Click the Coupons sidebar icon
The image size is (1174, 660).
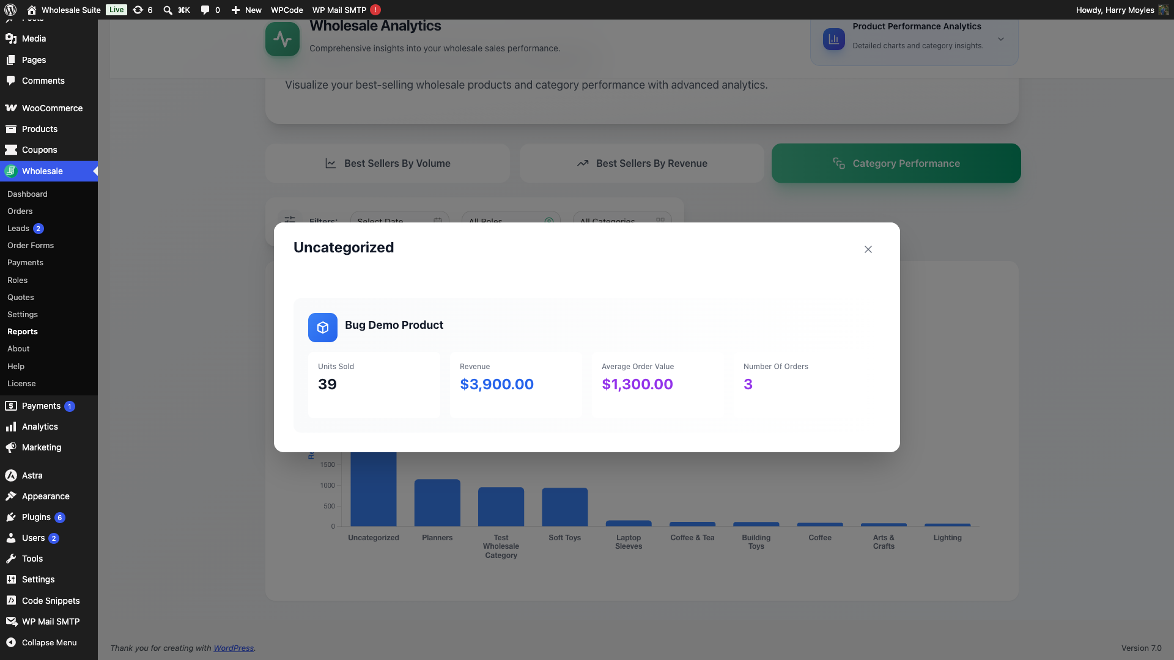click(11, 150)
